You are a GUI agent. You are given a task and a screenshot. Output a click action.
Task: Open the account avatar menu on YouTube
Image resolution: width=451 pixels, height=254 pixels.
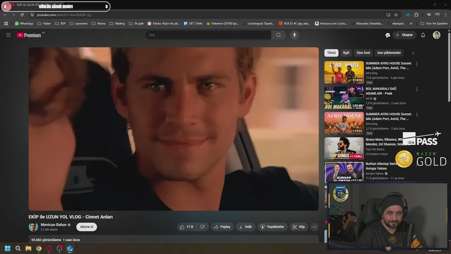437,35
